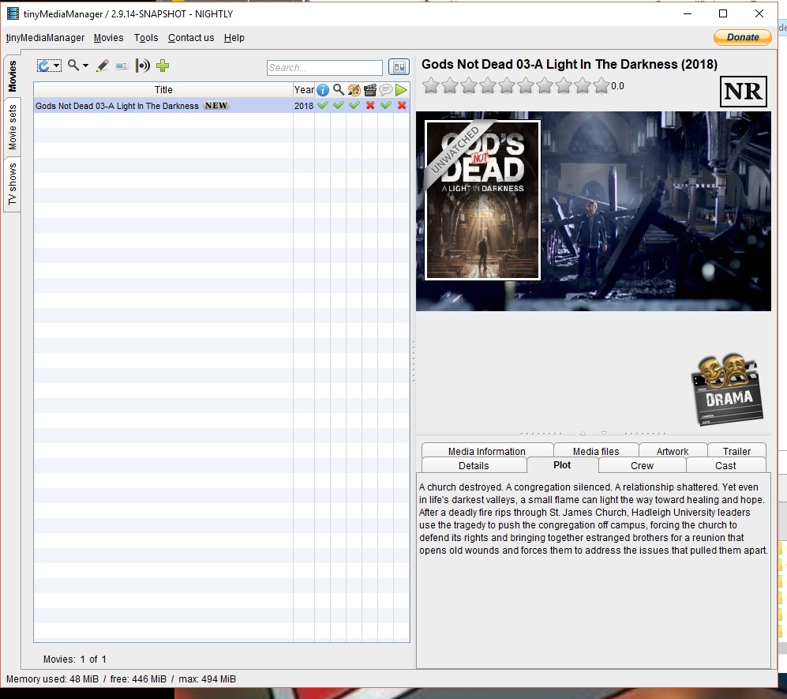Viewport: 787px width, 699px height.
Task: Expand the scrape magnifier dropdown arrow
Action: point(85,66)
